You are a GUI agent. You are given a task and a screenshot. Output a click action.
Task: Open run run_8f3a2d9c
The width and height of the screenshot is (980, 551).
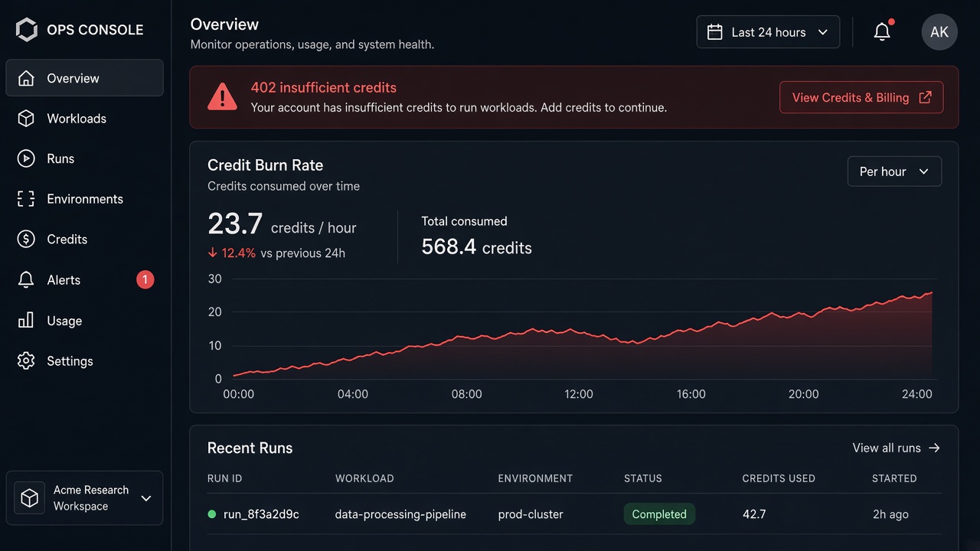click(261, 514)
